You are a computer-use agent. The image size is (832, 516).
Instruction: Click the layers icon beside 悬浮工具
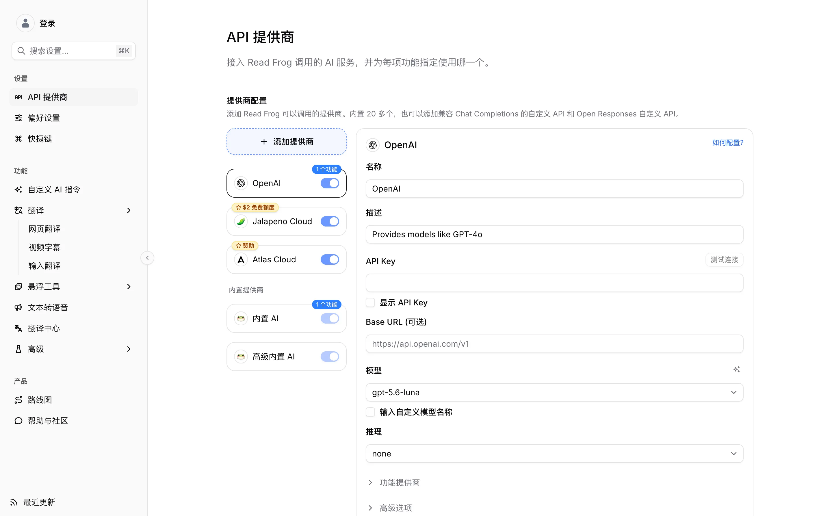[18, 287]
